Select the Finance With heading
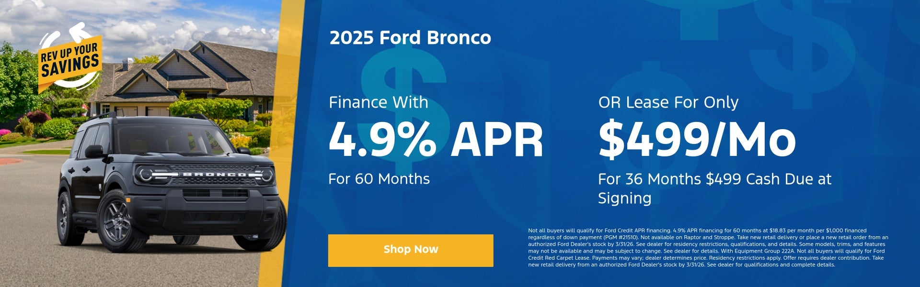The height and width of the screenshot is (287, 920). point(379,102)
